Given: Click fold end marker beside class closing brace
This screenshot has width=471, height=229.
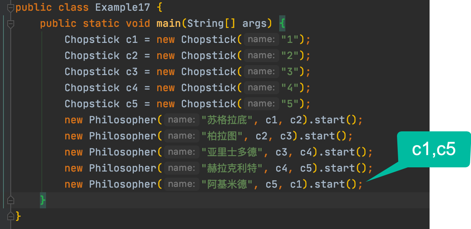Looking at the screenshot, I should click(11, 216).
